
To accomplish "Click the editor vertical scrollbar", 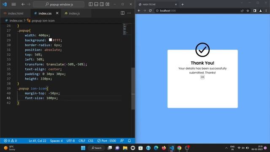I will click(x=133, y=89).
